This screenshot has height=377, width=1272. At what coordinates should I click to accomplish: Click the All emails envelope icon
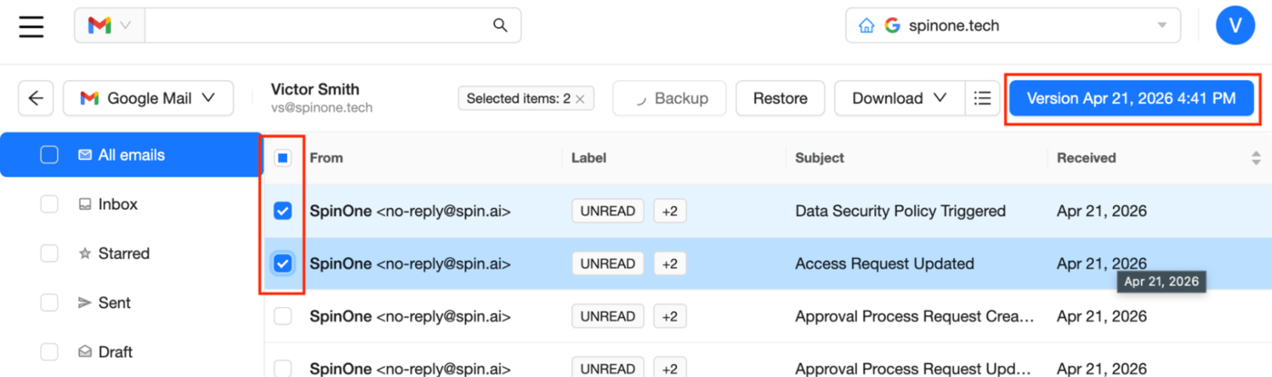click(x=84, y=155)
